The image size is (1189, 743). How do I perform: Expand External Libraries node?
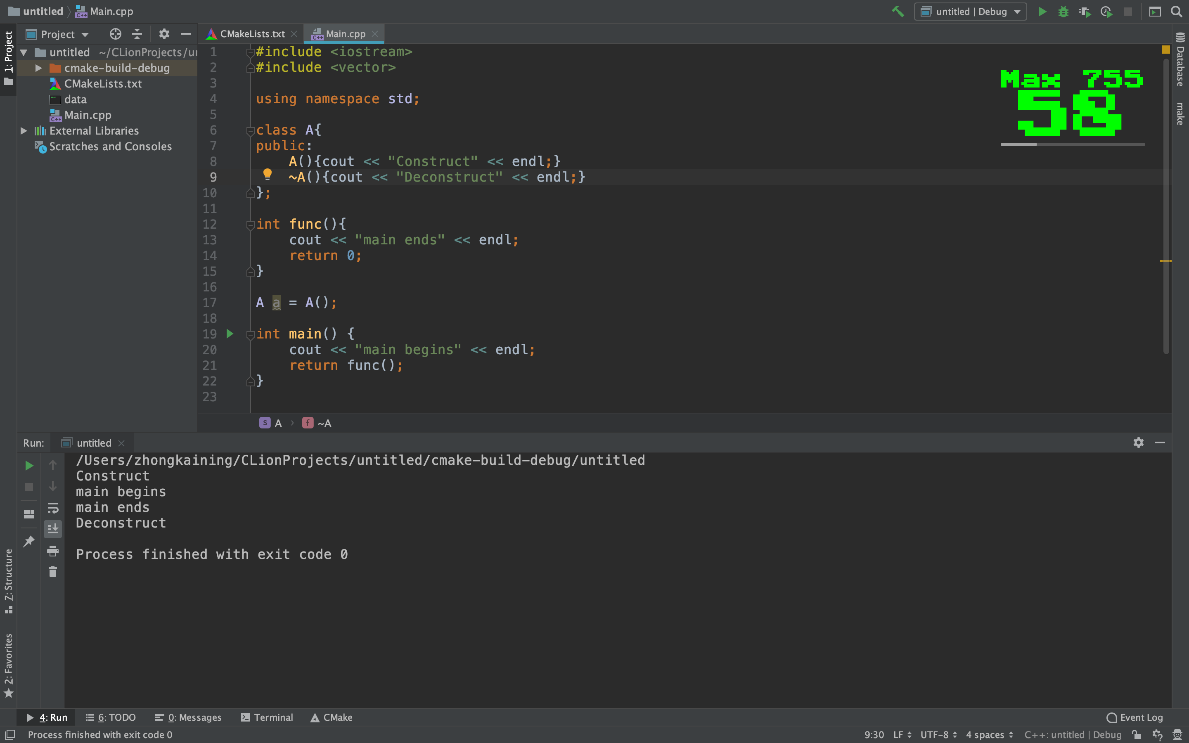[24, 131]
